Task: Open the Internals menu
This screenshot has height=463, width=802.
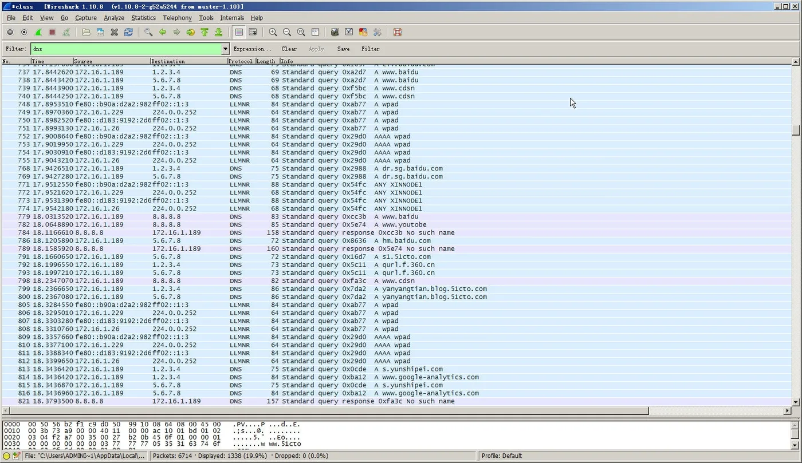Action: point(232,18)
